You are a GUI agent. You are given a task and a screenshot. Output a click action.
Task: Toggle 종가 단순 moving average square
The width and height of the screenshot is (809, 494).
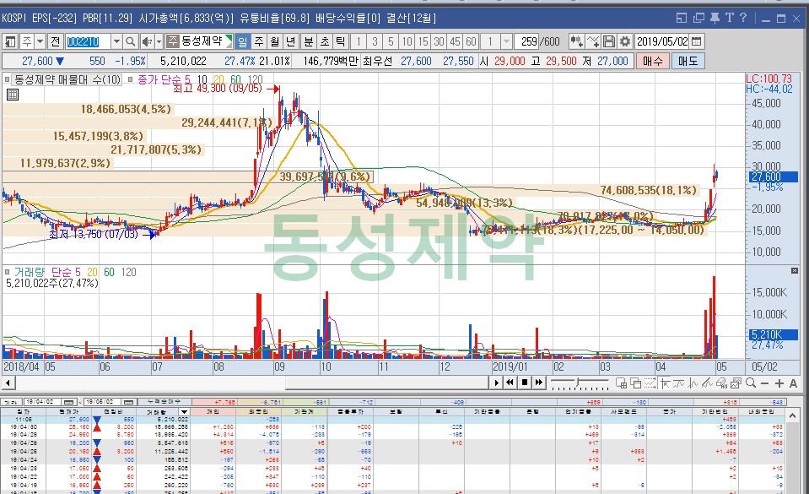pos(130,79)
